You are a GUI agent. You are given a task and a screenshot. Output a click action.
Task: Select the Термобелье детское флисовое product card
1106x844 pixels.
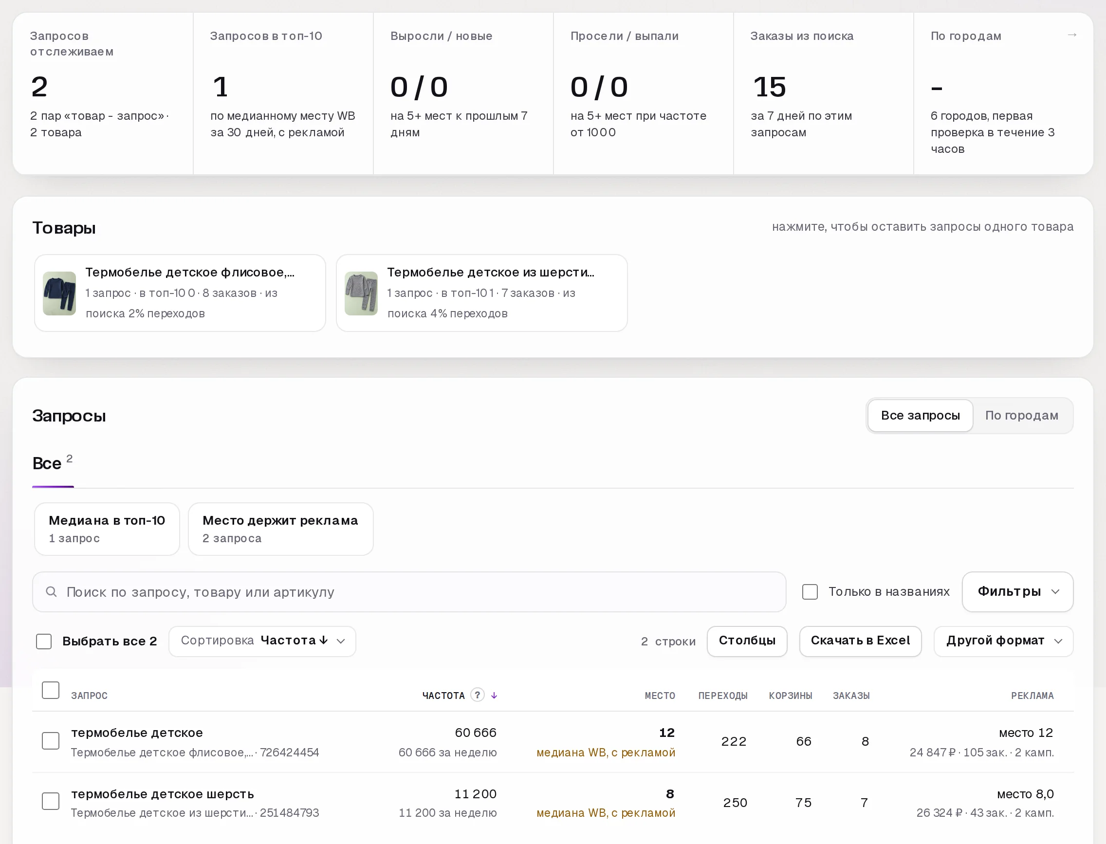[x=180, y=293]
